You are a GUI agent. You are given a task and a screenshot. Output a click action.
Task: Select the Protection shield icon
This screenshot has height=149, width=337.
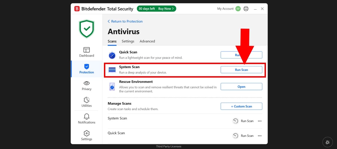pyautogui.click(x=86, y=67)
